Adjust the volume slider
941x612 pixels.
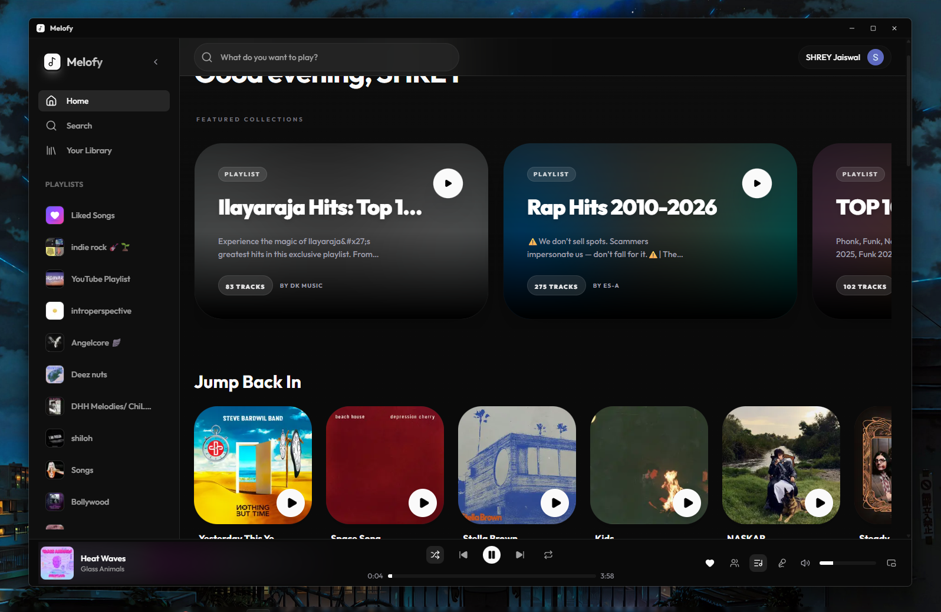[848, 563]
